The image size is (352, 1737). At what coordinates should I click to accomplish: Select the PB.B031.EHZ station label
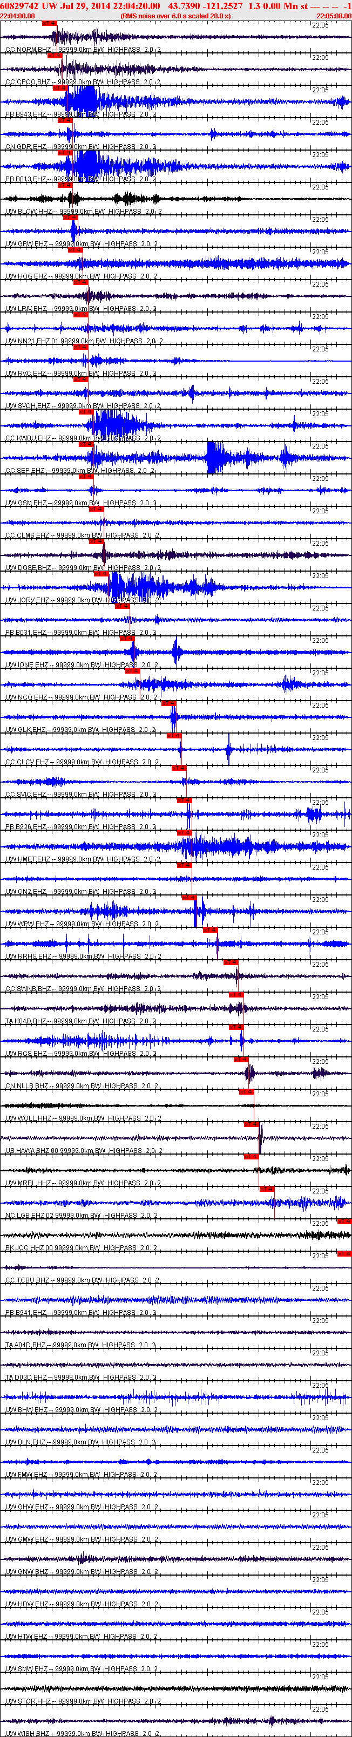26,633
